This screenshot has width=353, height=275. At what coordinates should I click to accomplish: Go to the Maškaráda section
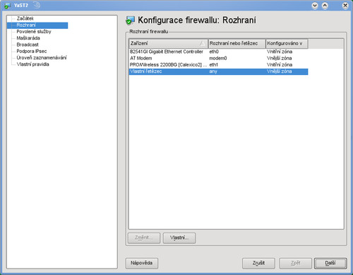point(28,38)
